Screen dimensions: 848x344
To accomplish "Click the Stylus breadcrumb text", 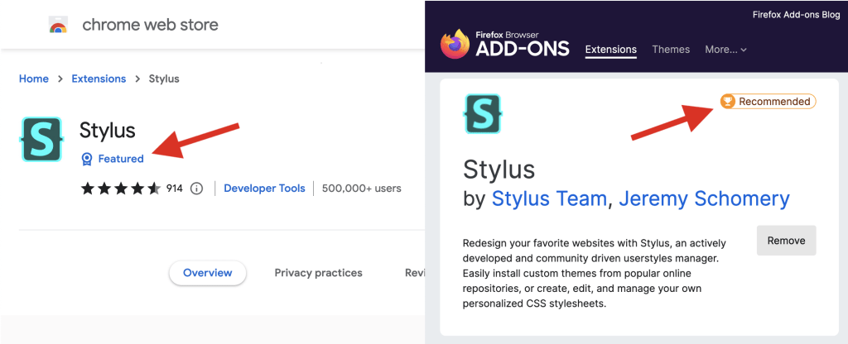I will click(x=165, y=79).
